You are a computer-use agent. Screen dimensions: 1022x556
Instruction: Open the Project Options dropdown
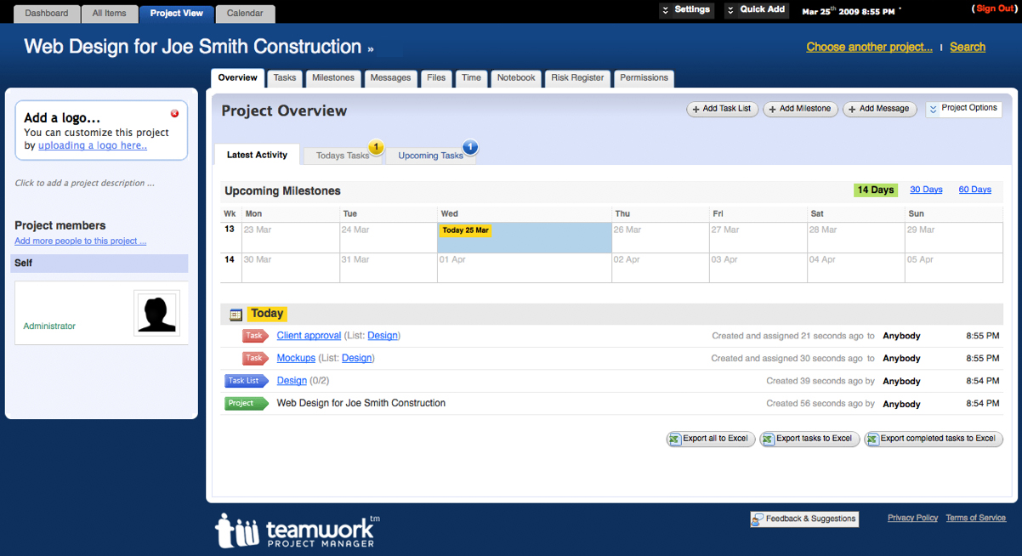tap(963, 109)
